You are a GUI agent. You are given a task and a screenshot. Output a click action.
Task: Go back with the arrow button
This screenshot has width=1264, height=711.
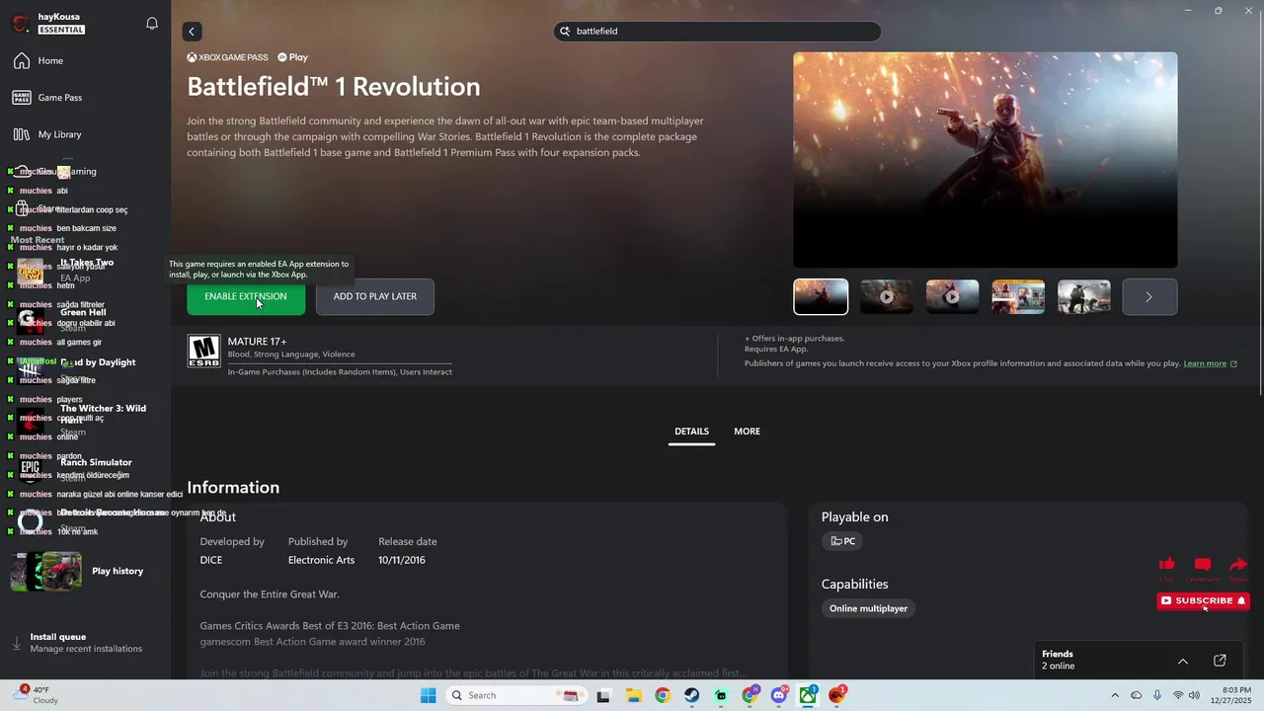(192, 32)
